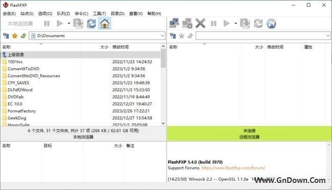This screenshot has width=332, height=190.
Task: Open the 队列(Z) menu
Action: 63,14
